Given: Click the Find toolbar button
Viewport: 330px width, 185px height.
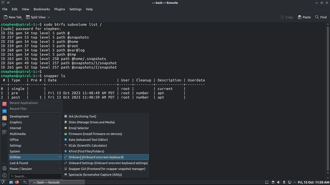Looking at the screenshot, I should tap(321, 17).
